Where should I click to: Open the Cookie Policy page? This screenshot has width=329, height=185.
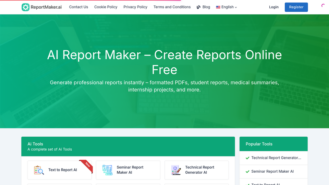(x=106, y=7)
